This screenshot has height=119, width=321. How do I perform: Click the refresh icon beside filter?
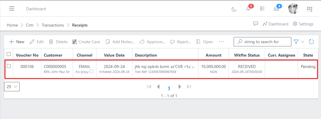pos(311,42)
